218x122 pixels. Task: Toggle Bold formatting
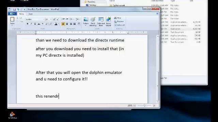tap(28, 24)
